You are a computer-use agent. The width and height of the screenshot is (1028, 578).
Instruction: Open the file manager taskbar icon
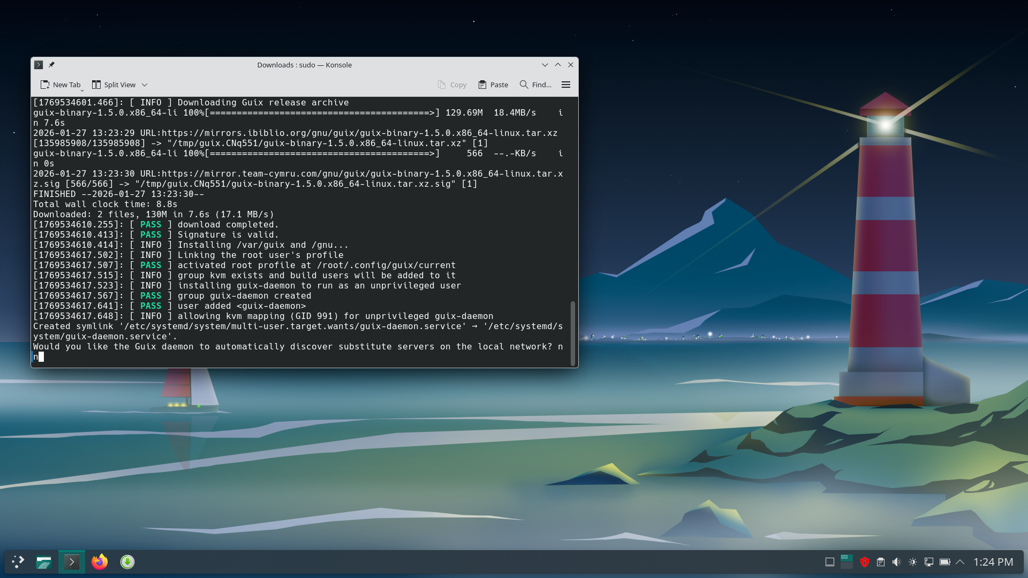point(43,562)
